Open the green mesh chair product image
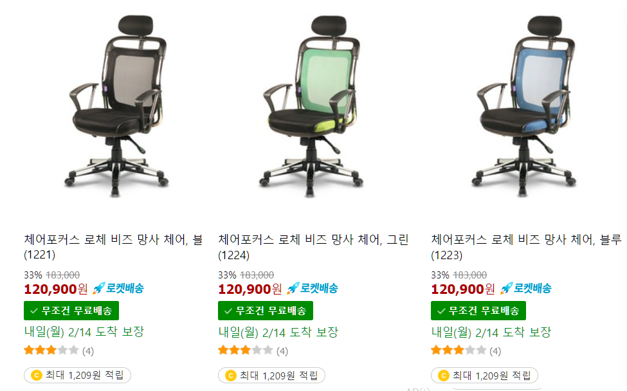The width and height of the screenshot is (627, 391). 311,106
